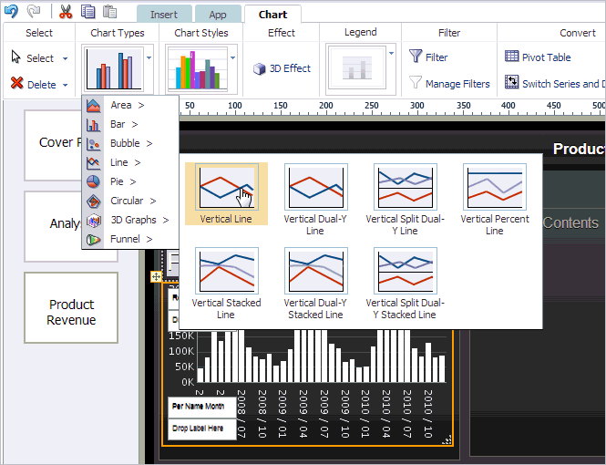The height and width of the screenshot is (465, 606).
Task: Click the Legend position preview
Action: (356, 68)
